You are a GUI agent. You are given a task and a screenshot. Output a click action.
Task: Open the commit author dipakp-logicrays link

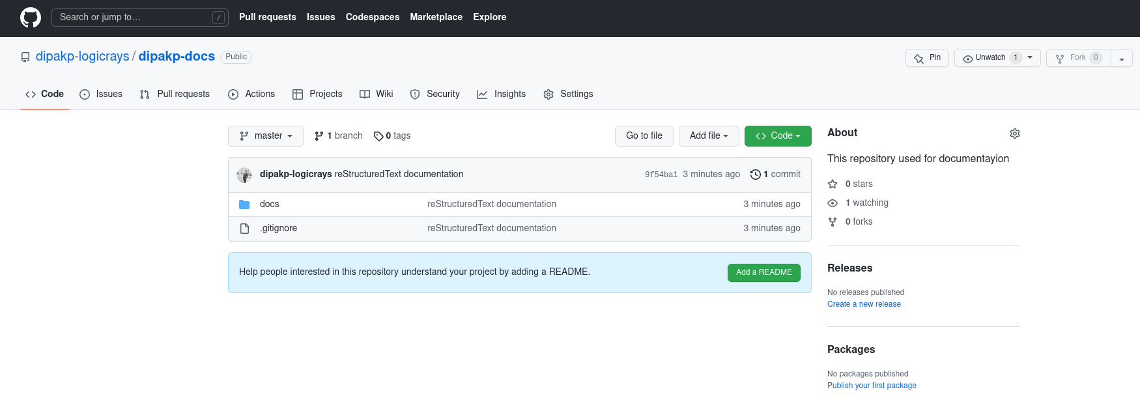click(x=296, y=175)
